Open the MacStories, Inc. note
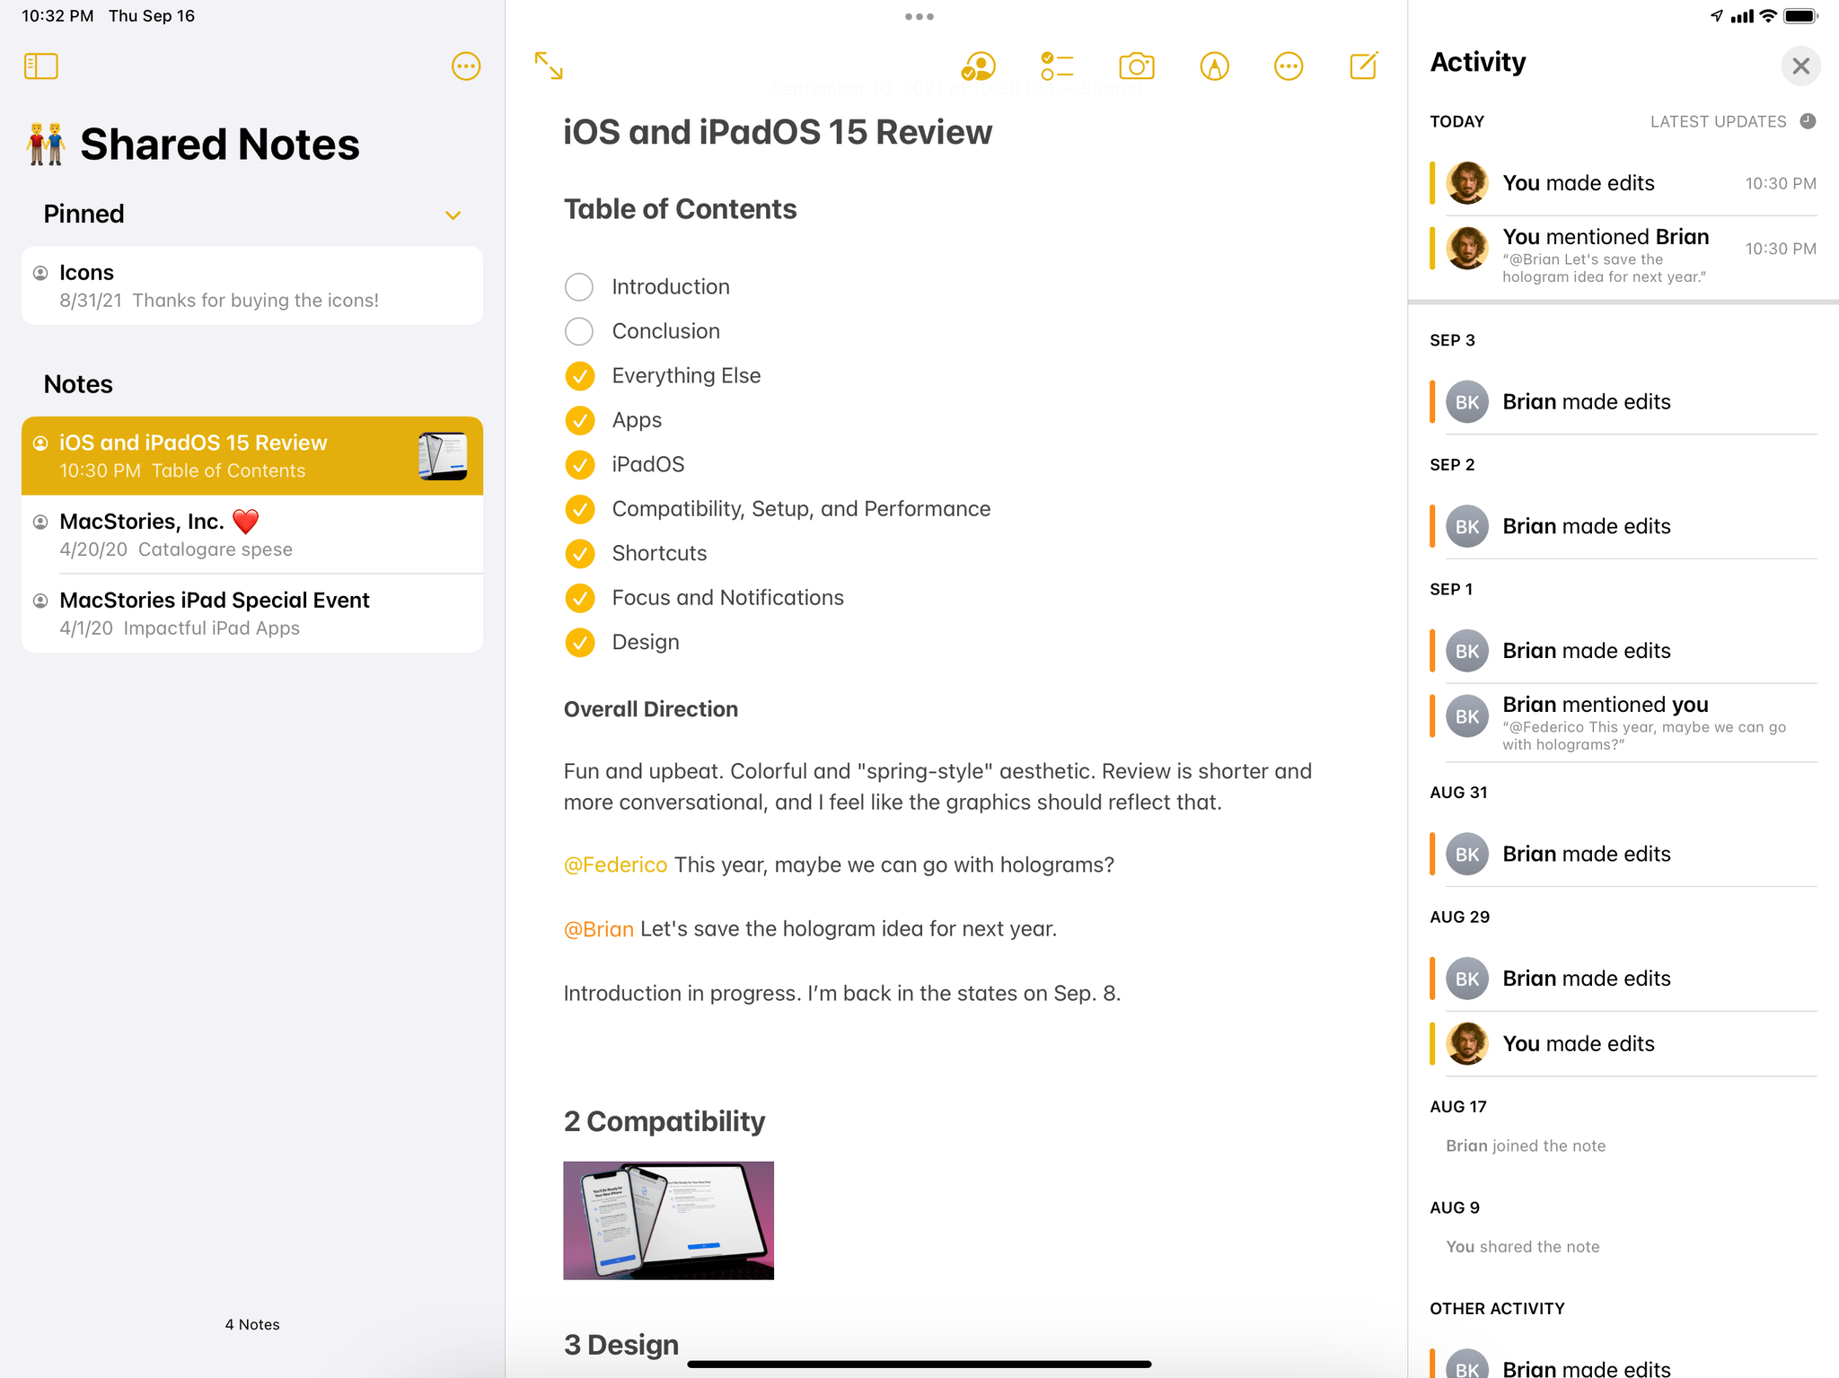 252,534
